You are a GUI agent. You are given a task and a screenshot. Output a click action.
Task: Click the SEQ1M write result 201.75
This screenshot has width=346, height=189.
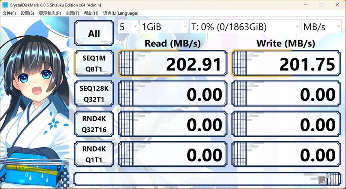pos(286,63)
